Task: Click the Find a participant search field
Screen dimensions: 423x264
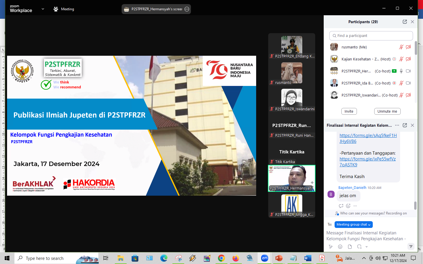Action: [x=371, y=36]
